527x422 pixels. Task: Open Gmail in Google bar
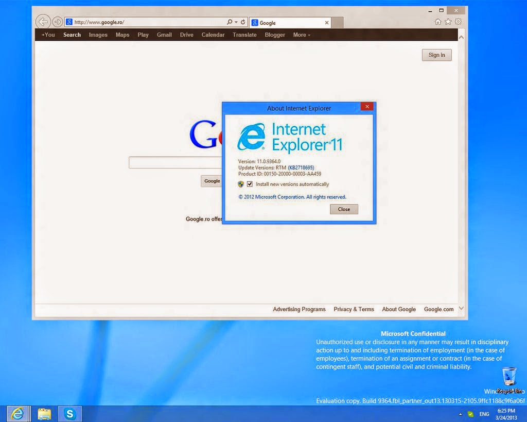(x=164, y=35)
